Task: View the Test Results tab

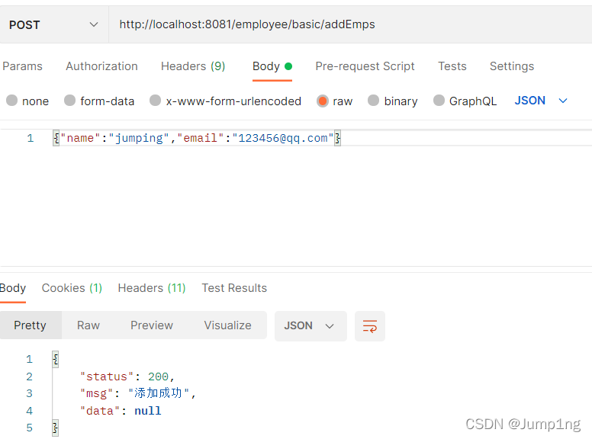Action: point(234,288)
